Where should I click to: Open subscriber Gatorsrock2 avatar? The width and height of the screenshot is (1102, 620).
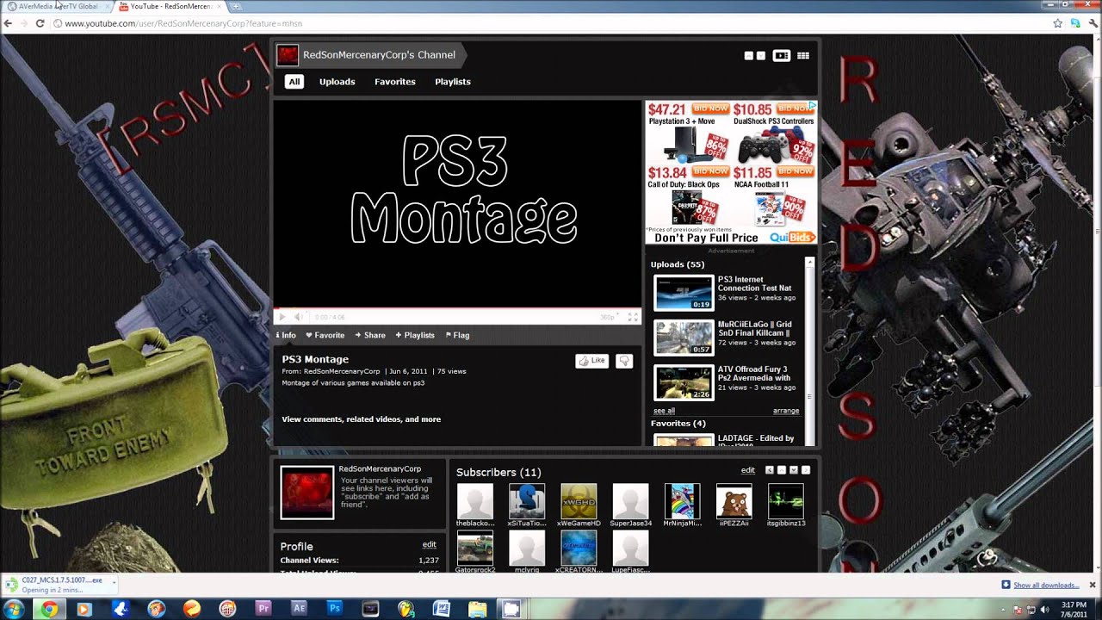tap(475, 548)
